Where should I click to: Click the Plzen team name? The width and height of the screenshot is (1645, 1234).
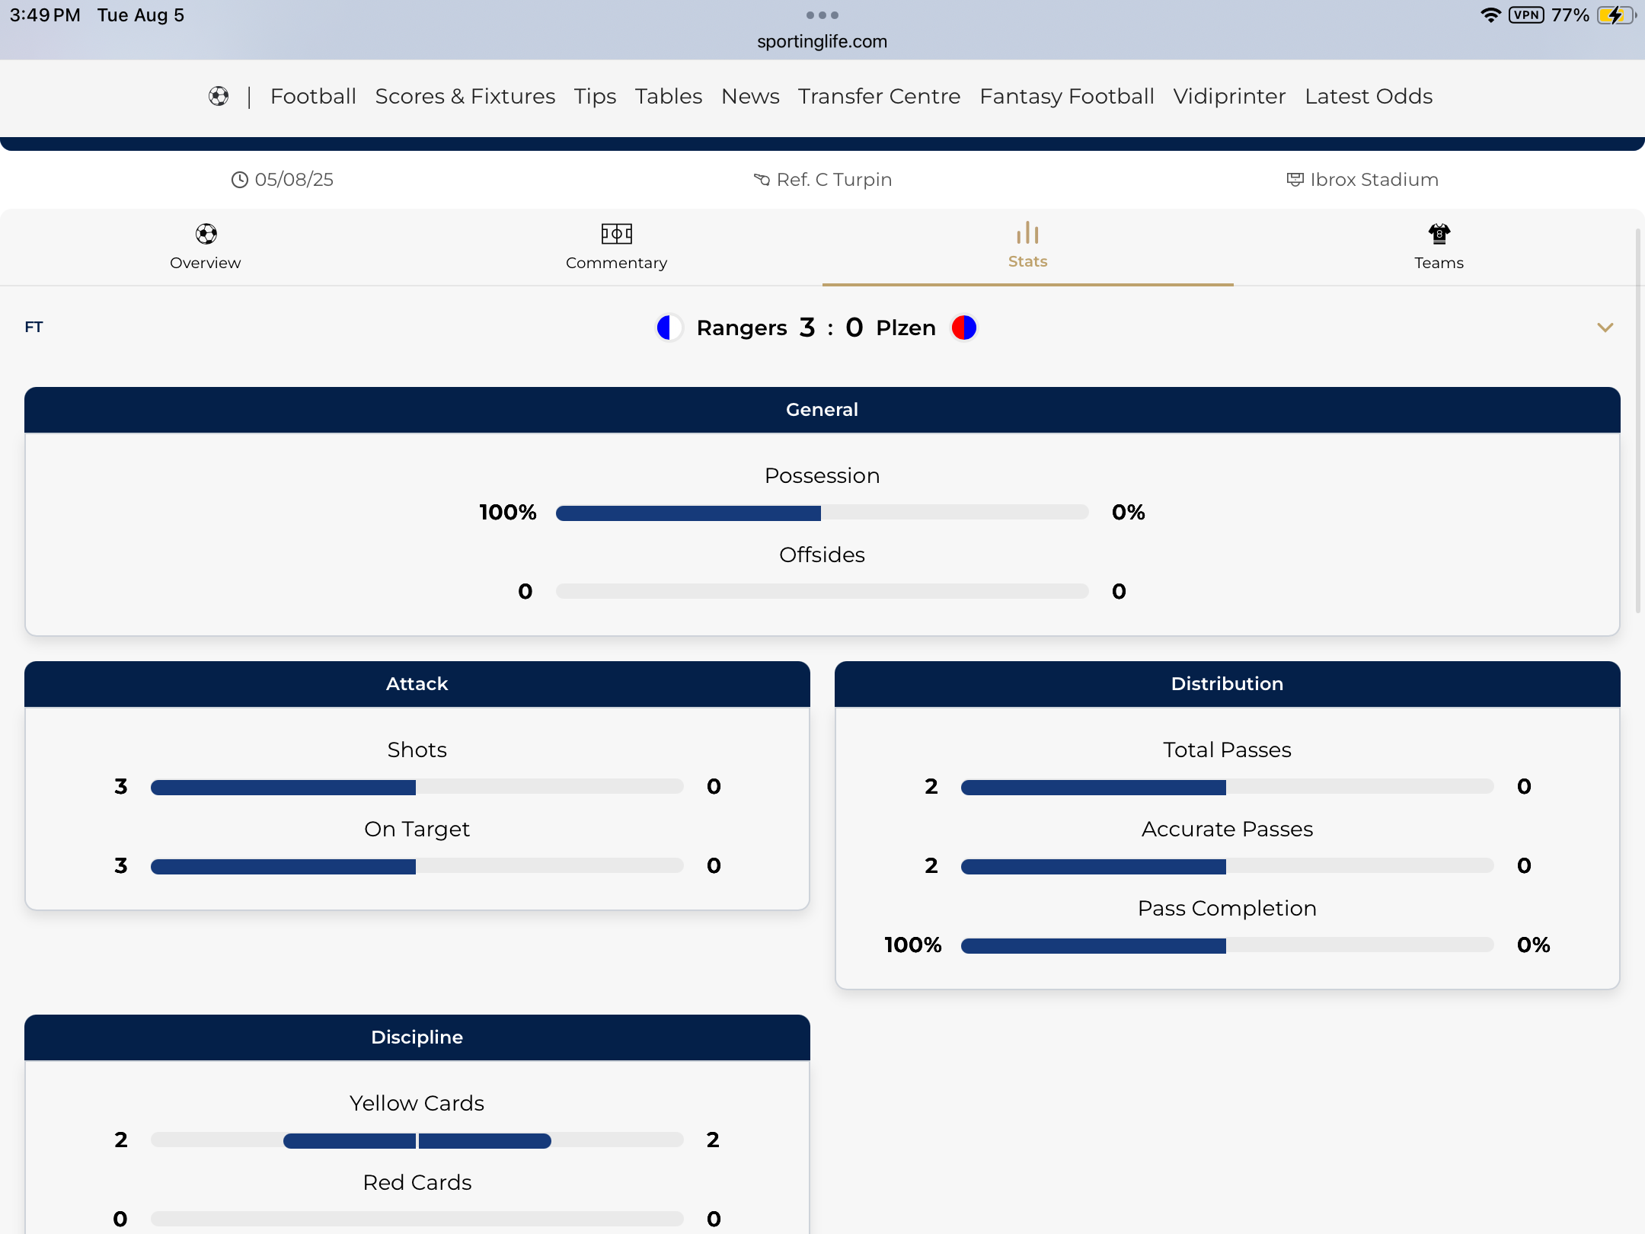pyautogui.click(x=906, y=328)
